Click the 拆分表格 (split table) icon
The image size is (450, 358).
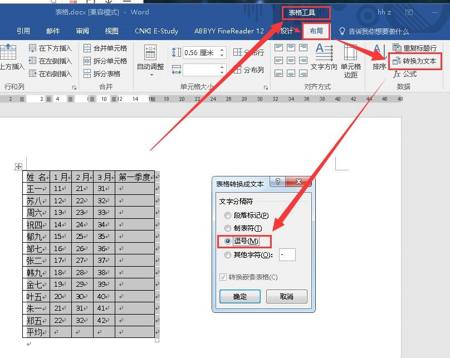tap(87, 74)
